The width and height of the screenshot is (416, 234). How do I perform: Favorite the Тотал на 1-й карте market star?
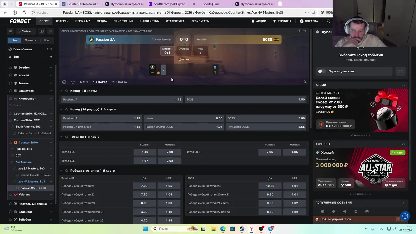point(67,137)
